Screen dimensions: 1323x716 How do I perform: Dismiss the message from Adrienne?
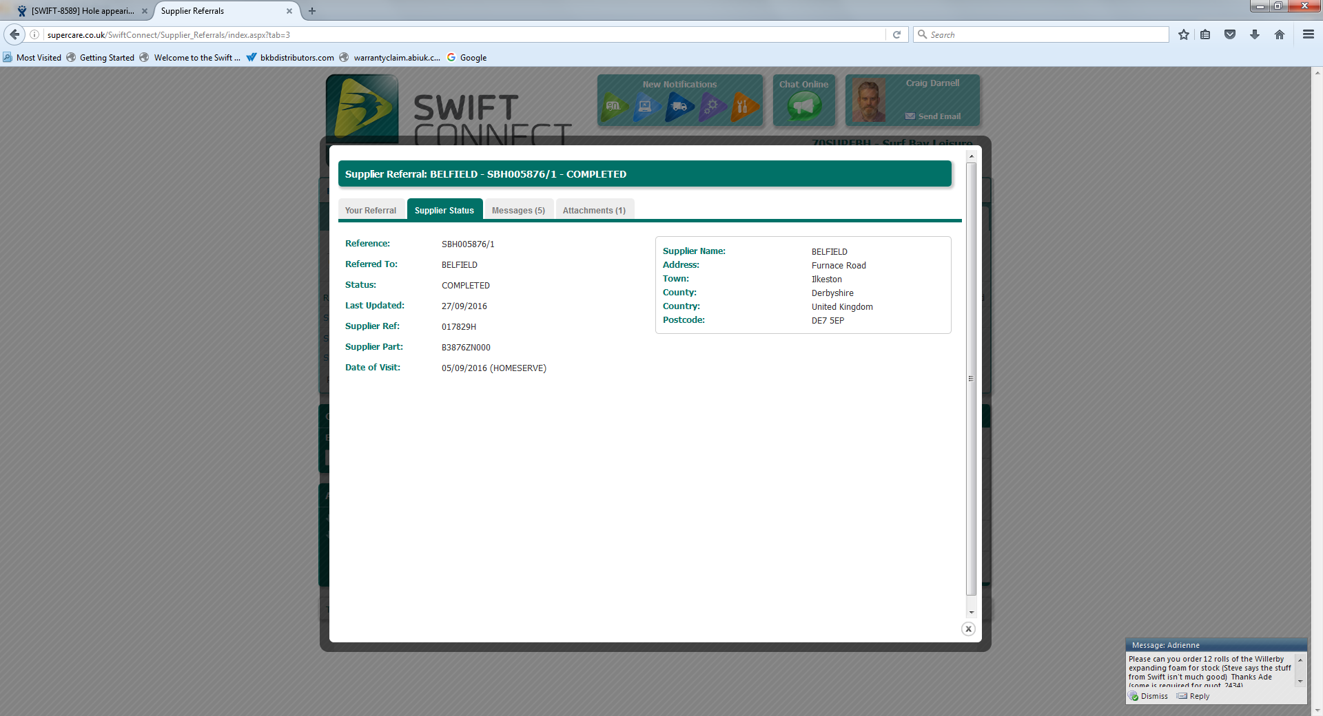click(x=1149, y=696)
